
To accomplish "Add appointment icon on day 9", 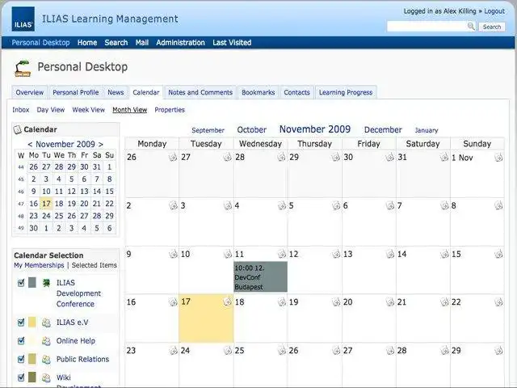I will coord(173,254).
